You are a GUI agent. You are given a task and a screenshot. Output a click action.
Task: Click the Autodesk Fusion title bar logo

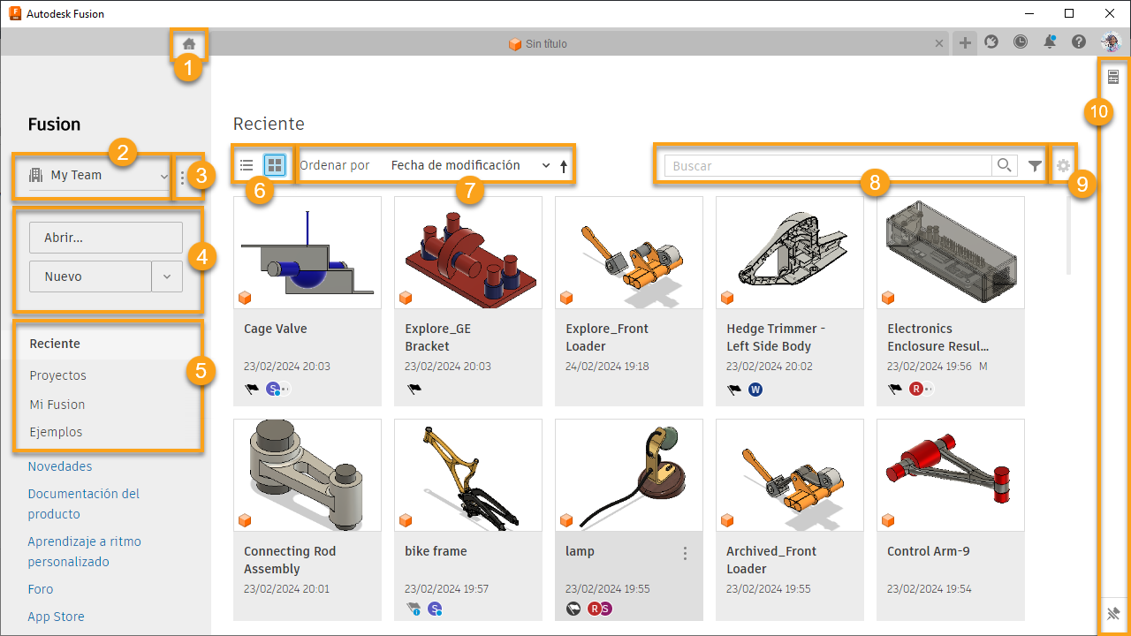point(15,13)
